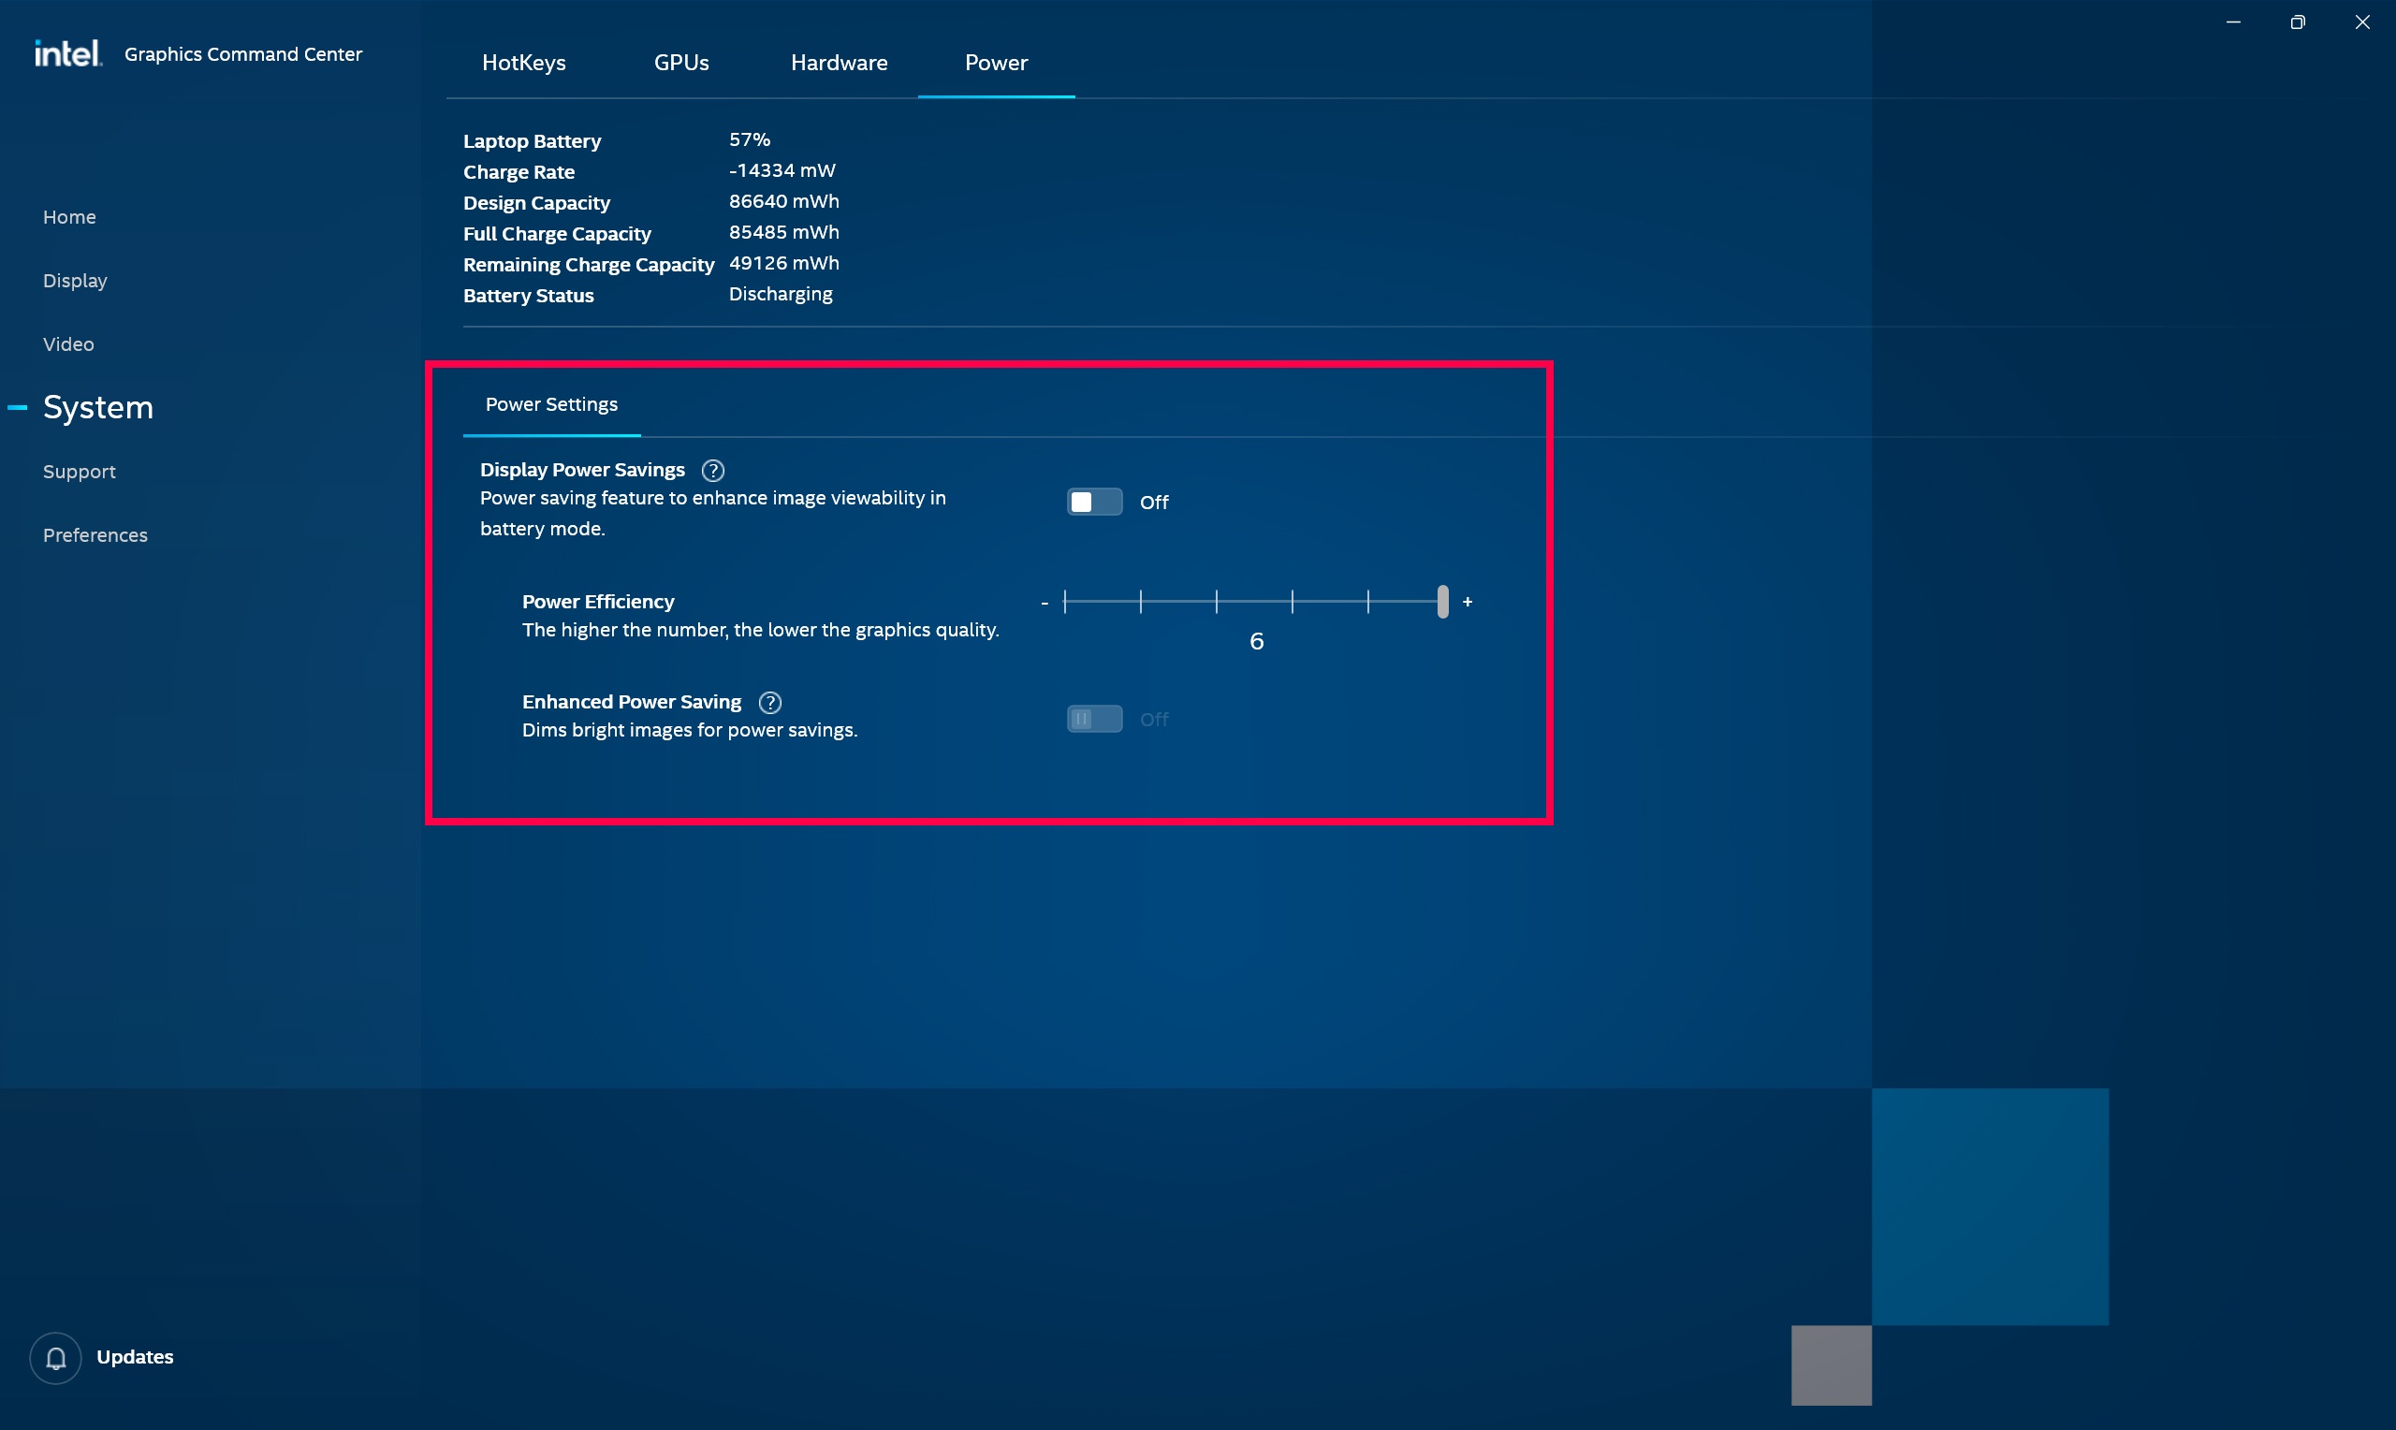This screenshot has width=2396, height=1430.
Task: Click help icon next to Display Power Savings
Action: point(713,470)
